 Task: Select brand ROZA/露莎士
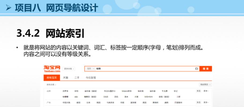(x=110, y=91)
